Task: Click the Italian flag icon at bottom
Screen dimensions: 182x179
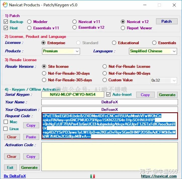Action: point(93,176)
